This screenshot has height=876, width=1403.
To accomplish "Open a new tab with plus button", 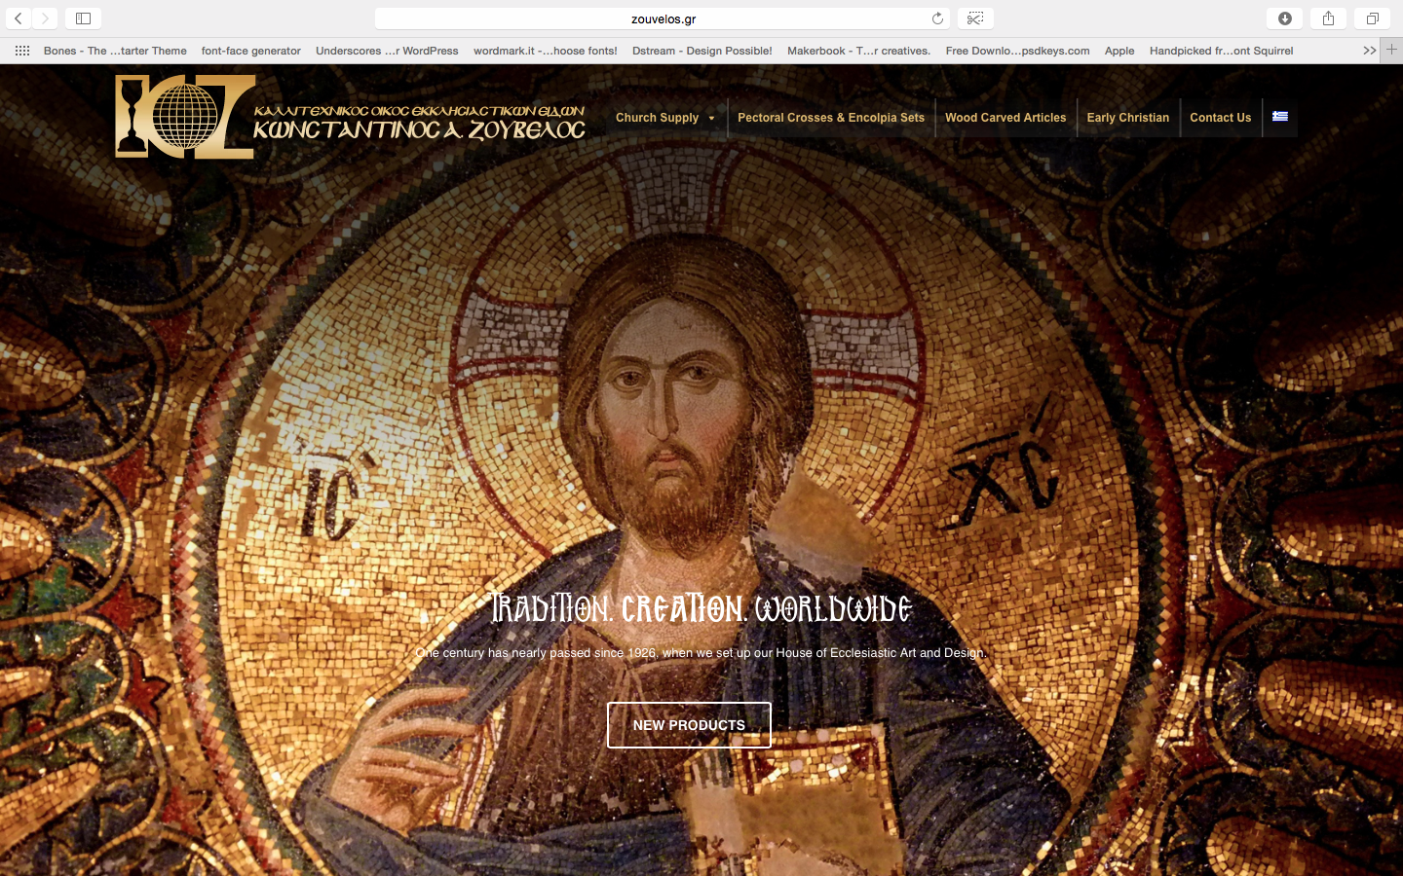I will 1391,50.
